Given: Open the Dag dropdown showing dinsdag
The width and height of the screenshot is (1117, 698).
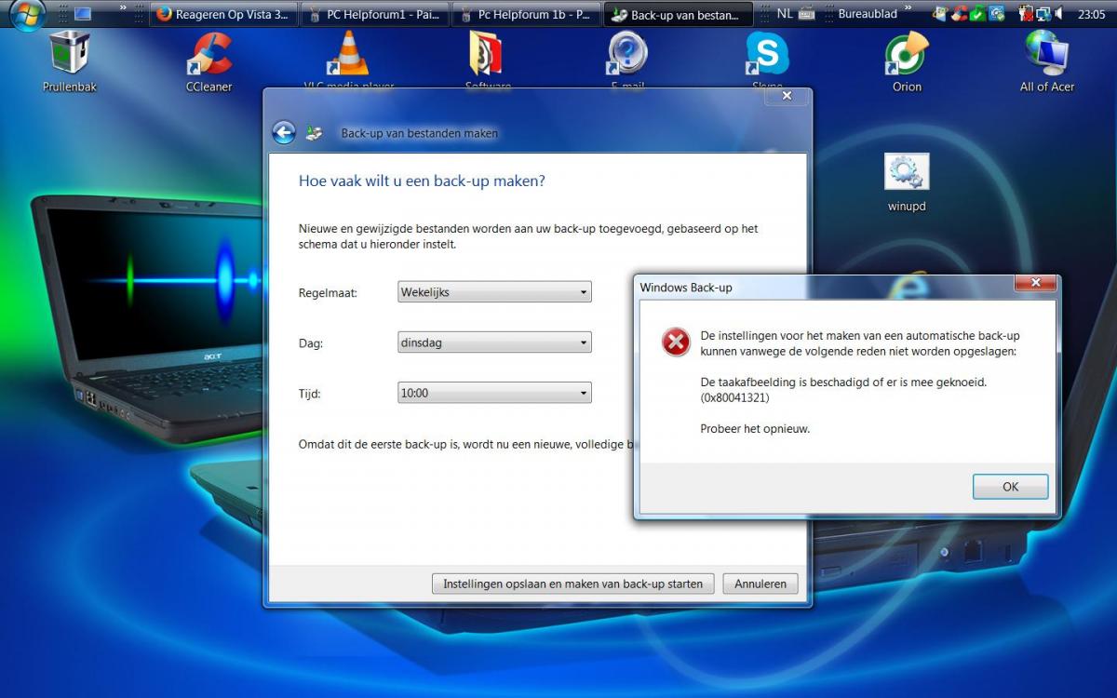Looking at the screenshot, I should tap(494, 342).
